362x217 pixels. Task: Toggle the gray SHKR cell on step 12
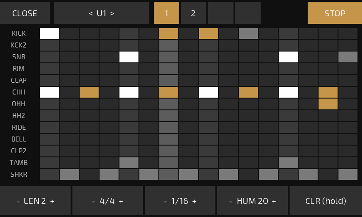click(x=268, y=175)
